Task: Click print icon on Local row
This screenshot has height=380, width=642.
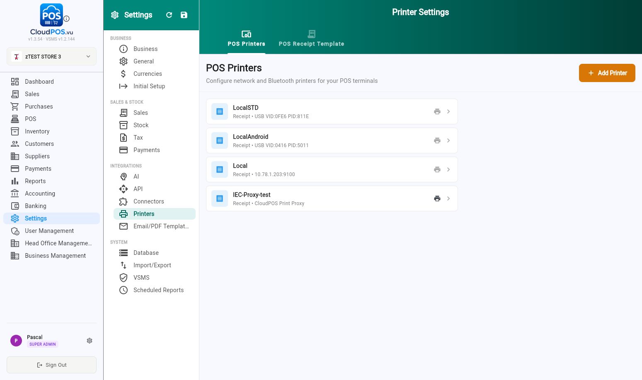Action: (437, 169)
